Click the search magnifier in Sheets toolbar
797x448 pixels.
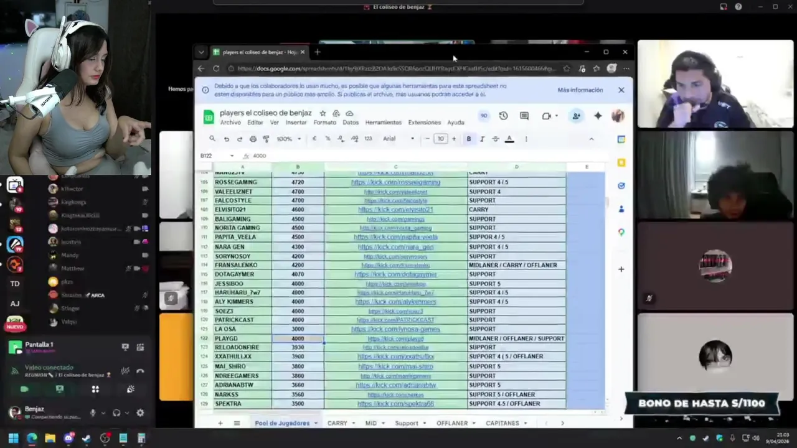[212, 139]
